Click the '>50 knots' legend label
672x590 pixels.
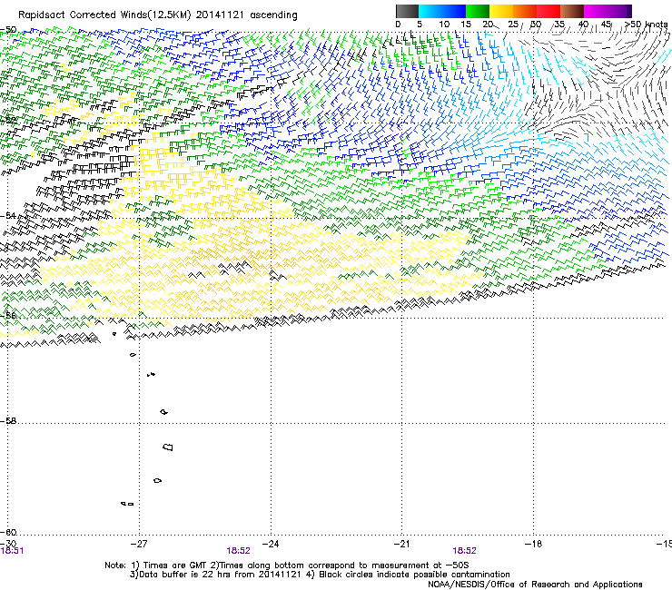647,25
